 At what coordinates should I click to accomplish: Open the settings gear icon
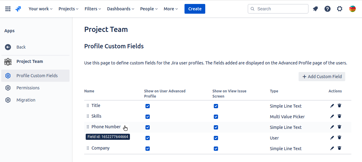click(340, 9)
